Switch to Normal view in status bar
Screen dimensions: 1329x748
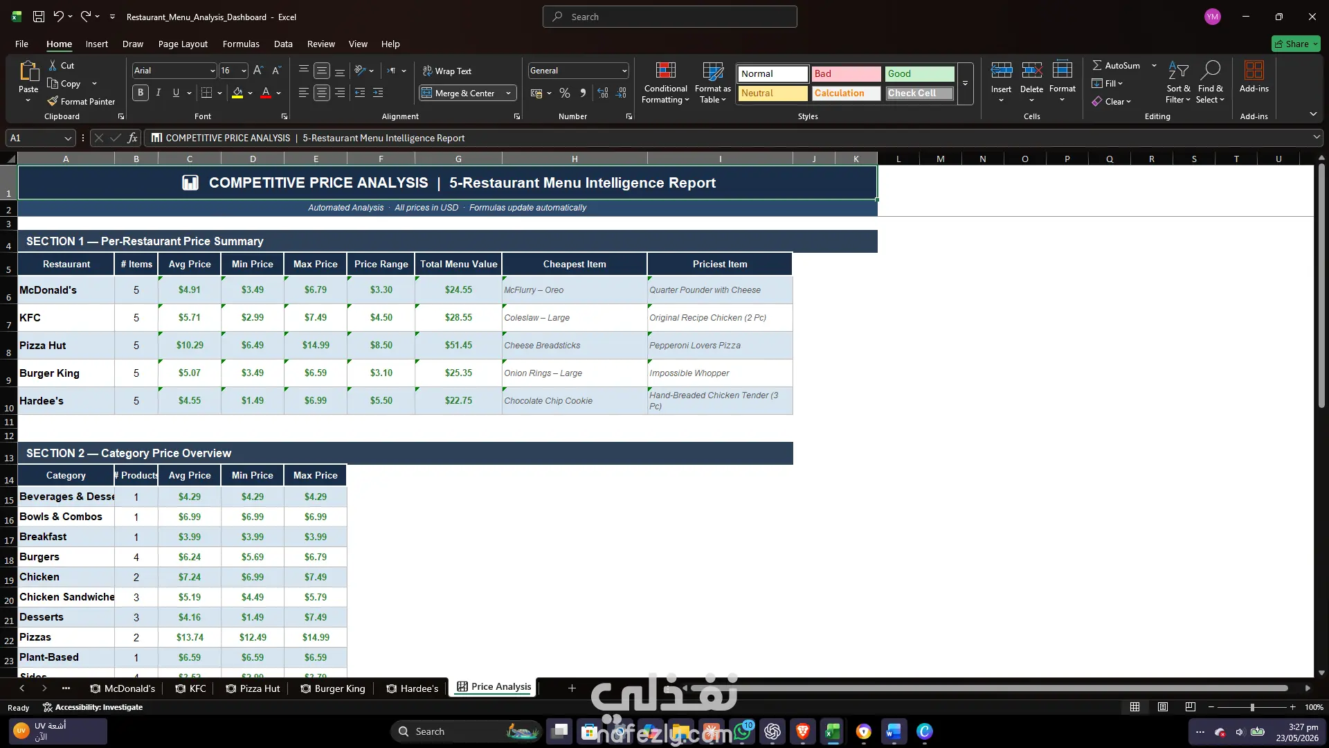click(1134, 707)
